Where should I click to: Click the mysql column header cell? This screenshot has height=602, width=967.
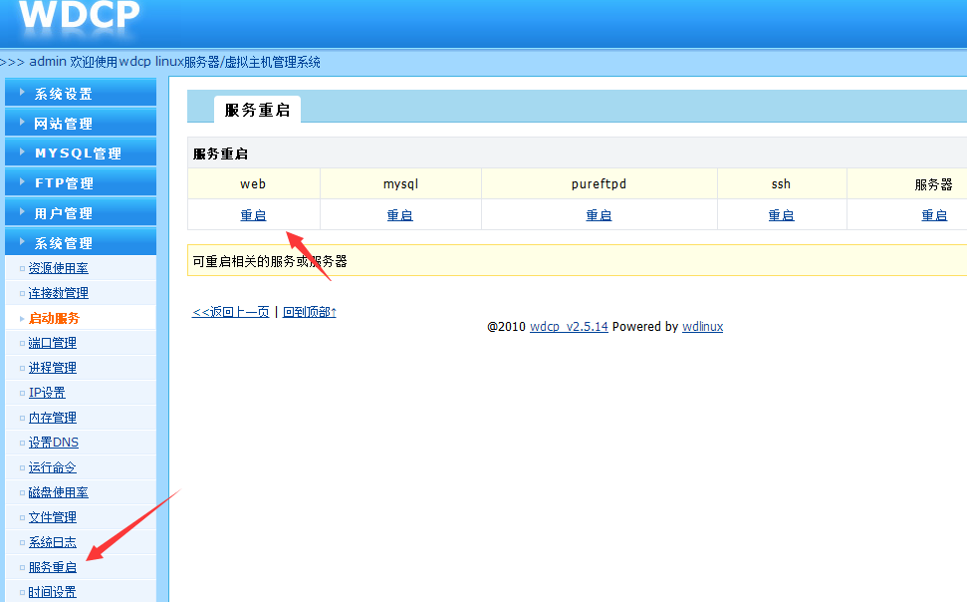pos(401,184)
